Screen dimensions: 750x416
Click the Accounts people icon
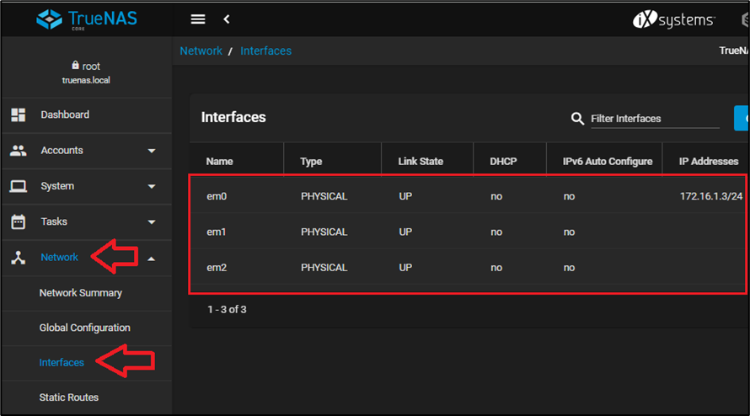click(18, 151)
